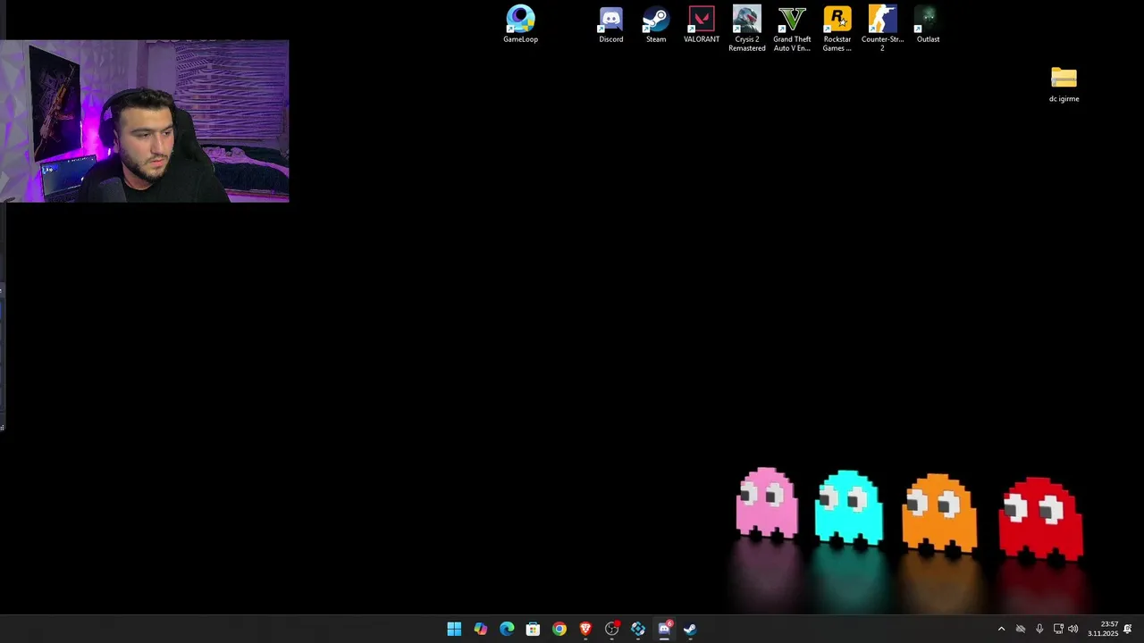This screenshot has height=643, width=1144.
Task: Click the Rockstar Games launcher icon
Action: click(837, 29)
